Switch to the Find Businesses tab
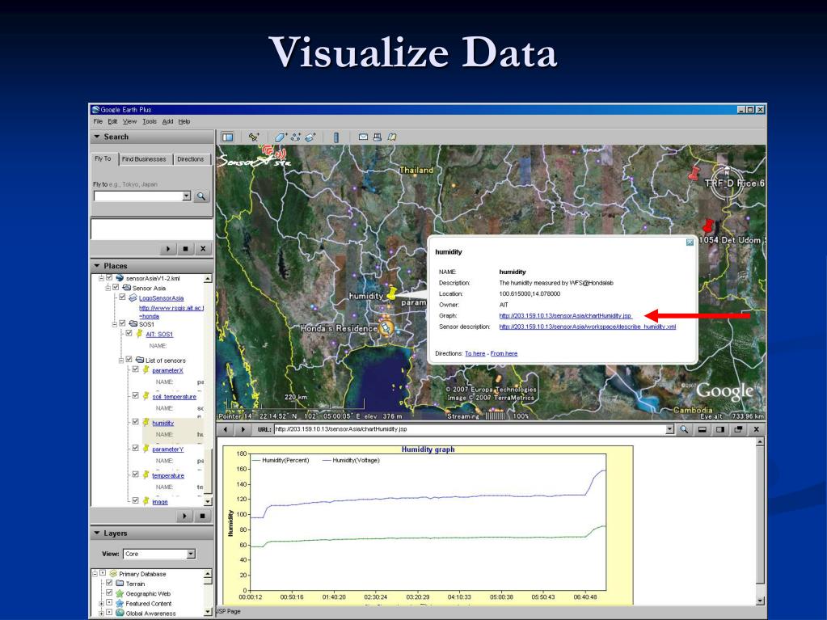The height and width of the screenshot is (620, 827). click(144, 159)
